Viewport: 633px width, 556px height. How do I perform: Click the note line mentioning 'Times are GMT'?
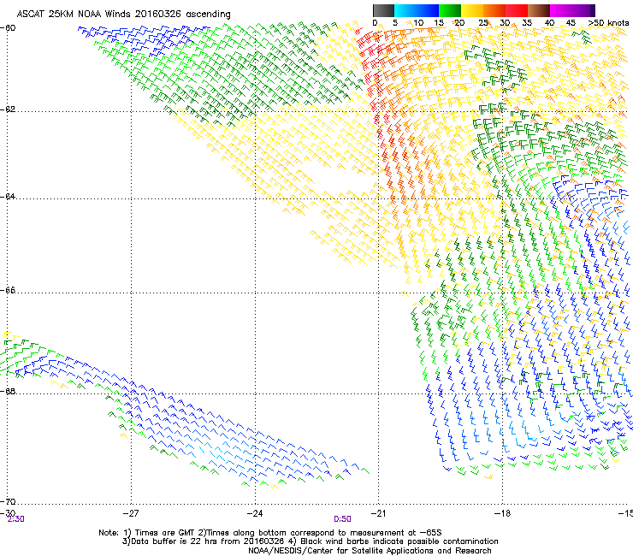point(270,533)
